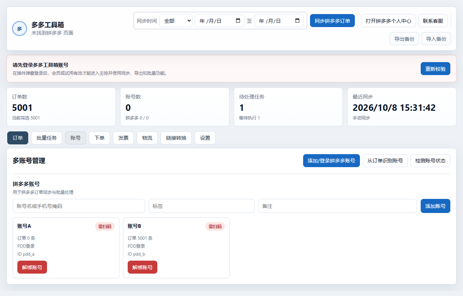Click the text 订单 5001 条
The image size is (463, 296).
(140, 238)
